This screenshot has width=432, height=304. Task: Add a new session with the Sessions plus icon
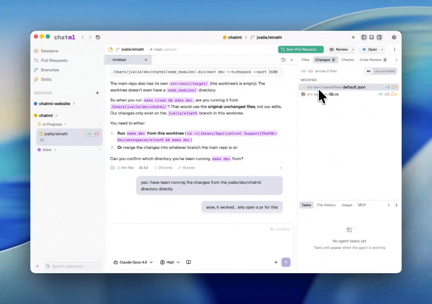(97, 93)
